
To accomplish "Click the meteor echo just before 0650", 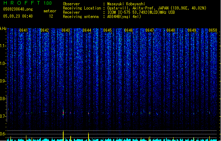I will click(210, 112).
